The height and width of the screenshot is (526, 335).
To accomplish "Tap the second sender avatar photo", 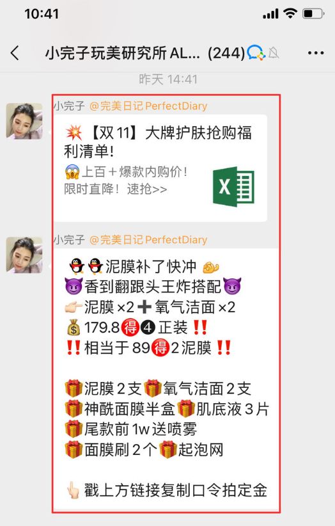I will coord(24,255).
